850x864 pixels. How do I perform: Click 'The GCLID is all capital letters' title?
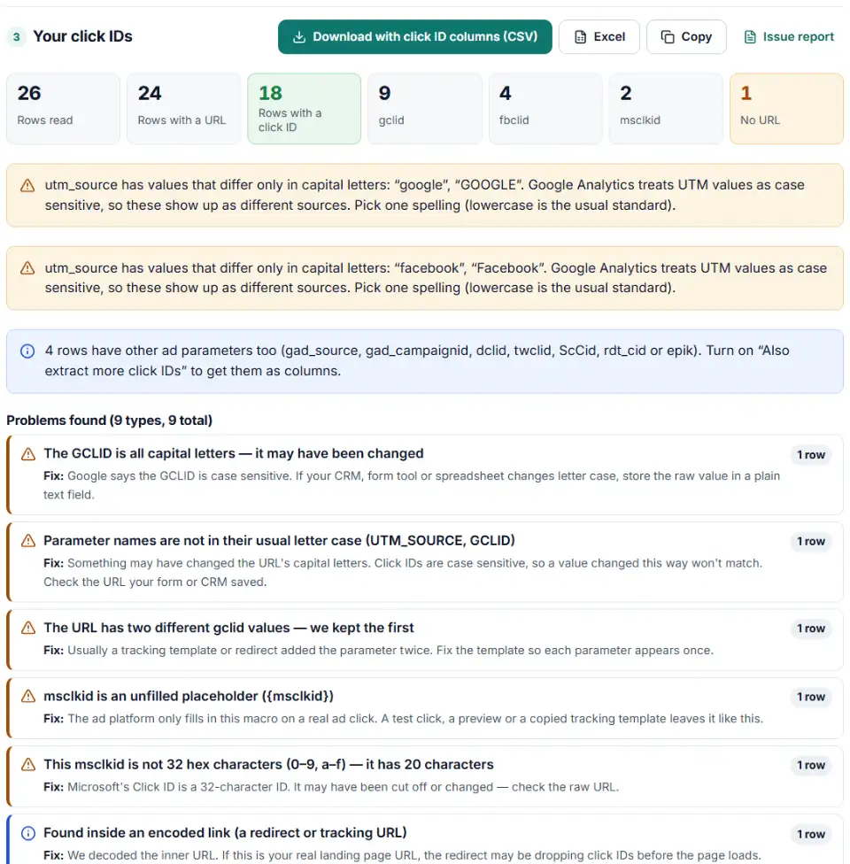click(234, 453)
